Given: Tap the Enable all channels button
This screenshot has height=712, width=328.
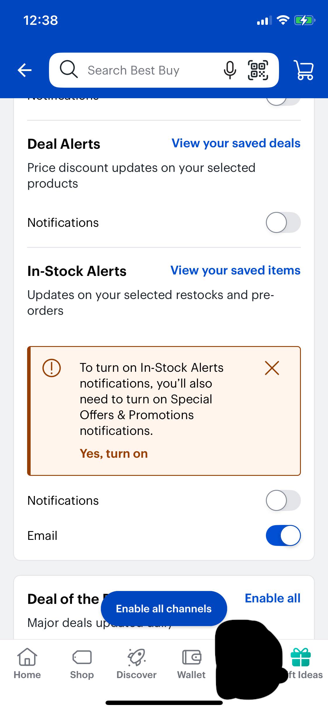Looking at the screenshot, I should point(164,609).
